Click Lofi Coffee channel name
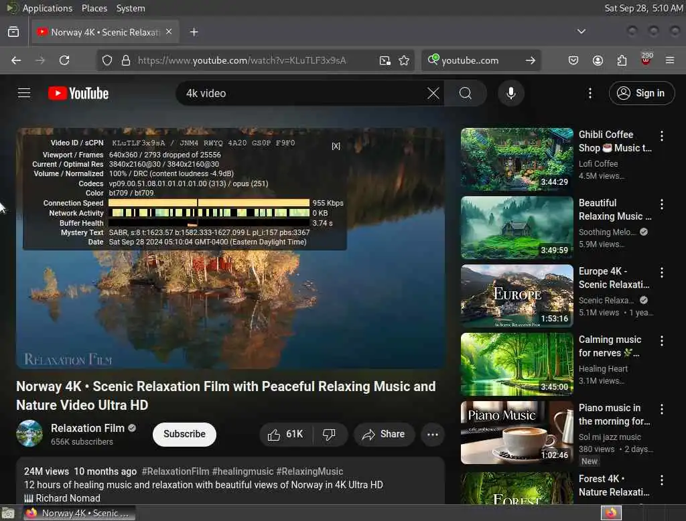 click(598, 163)
